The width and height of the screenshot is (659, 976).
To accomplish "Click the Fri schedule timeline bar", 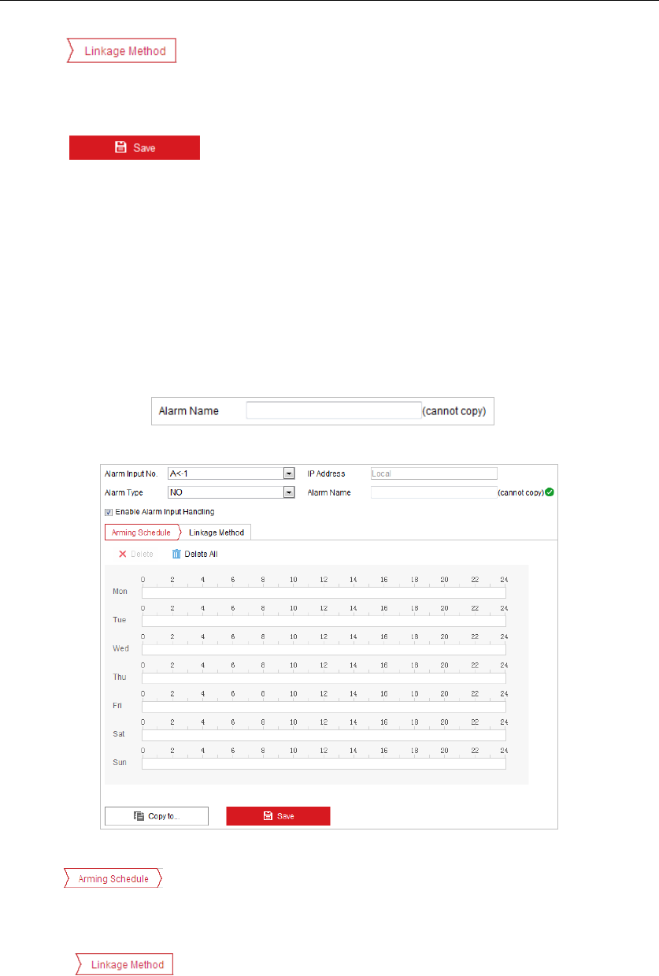I will click(323, 707).
